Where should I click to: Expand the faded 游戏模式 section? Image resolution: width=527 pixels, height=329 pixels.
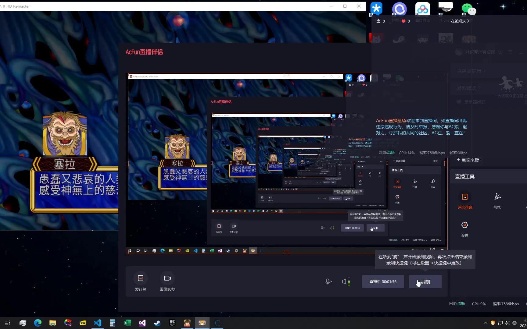point(468,88)
